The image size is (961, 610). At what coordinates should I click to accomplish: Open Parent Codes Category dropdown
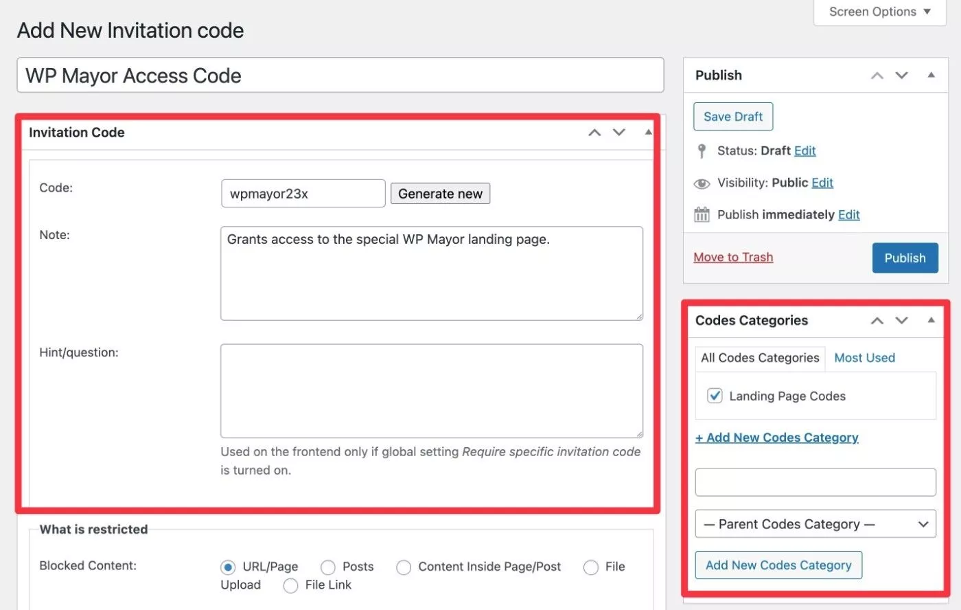(x=815, y=524)
